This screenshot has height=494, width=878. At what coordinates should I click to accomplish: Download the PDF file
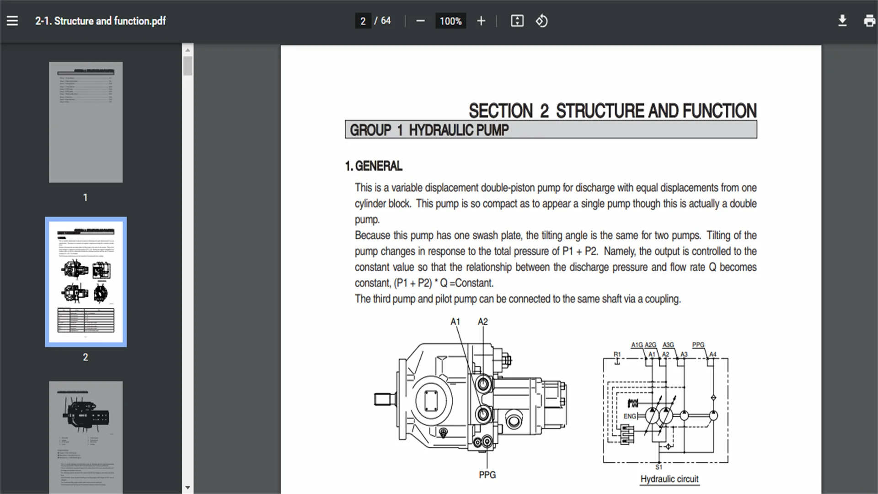842,21
